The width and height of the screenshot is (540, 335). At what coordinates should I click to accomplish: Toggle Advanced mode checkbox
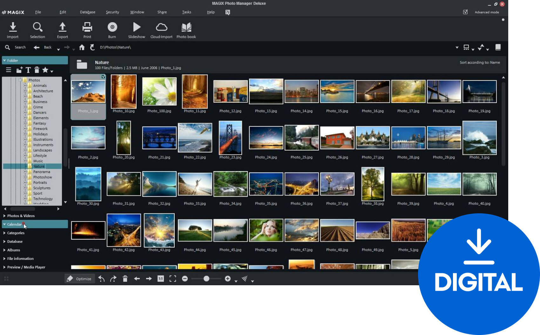tap(465, 12)
